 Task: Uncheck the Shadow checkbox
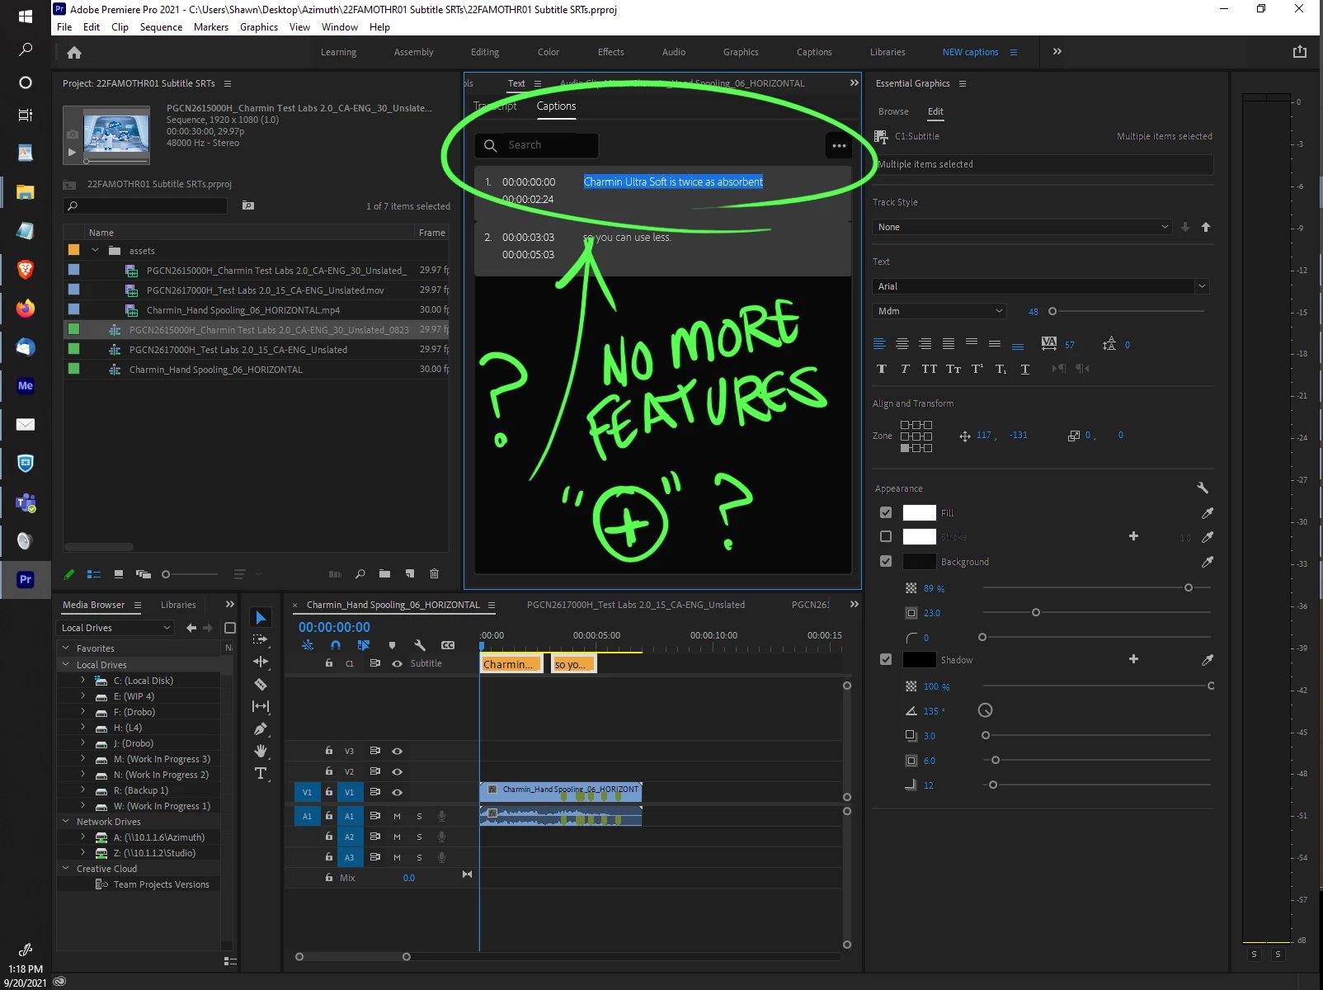pos(886,659)
